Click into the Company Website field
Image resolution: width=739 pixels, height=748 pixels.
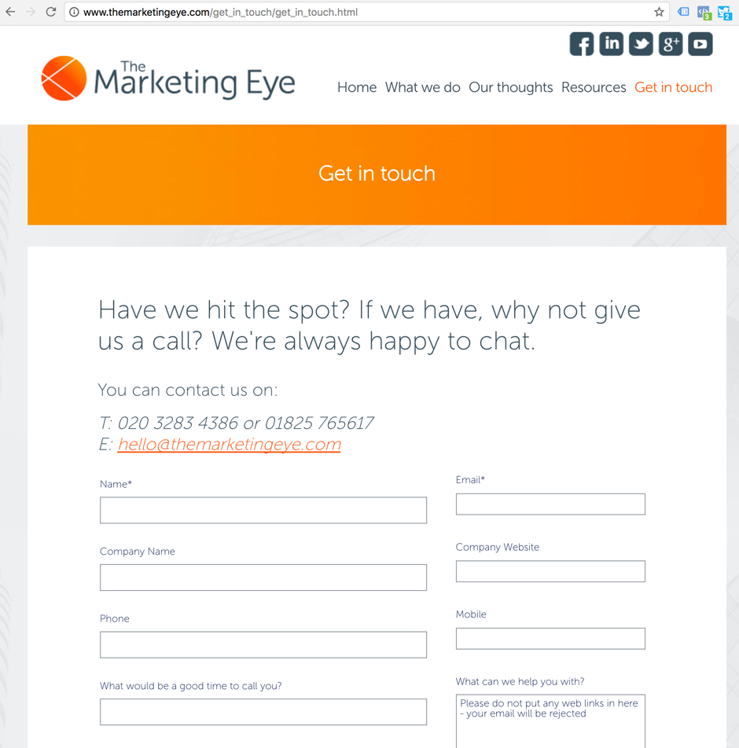(x=550, y=571)
